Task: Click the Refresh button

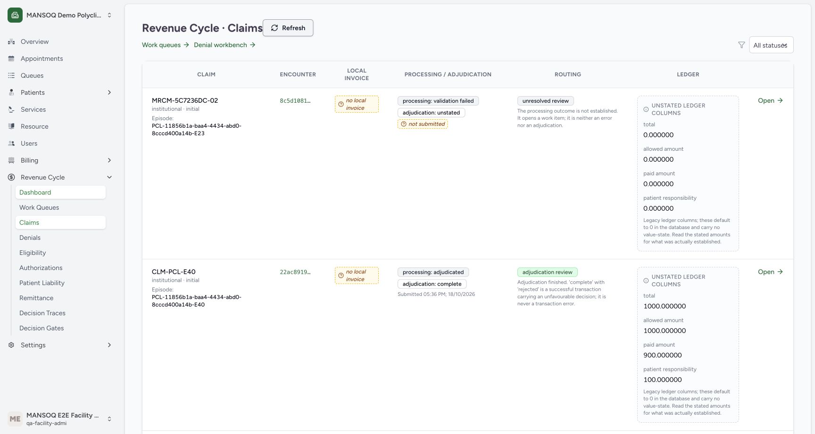Action: (x=288, y=28)
